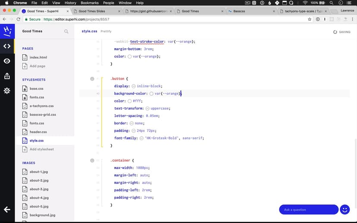Click the background-color swatch circle

151,93
